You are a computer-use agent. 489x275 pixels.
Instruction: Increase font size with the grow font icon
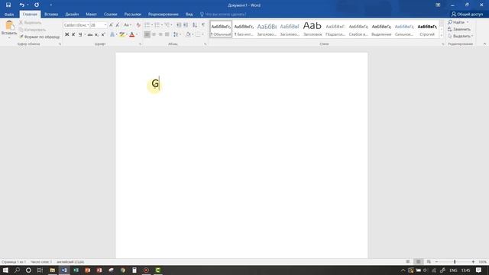click(111, 25)
